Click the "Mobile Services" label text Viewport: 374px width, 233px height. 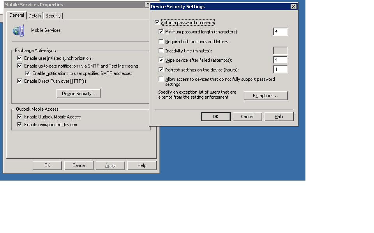coord(46,30)
